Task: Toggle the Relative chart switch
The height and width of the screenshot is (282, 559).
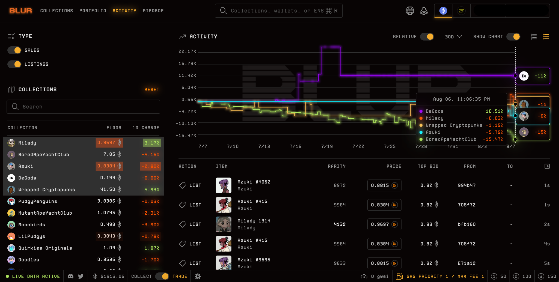Action: [427, 37]
